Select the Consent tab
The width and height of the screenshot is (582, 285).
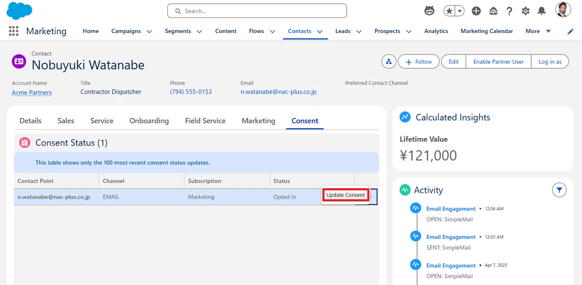305,121
